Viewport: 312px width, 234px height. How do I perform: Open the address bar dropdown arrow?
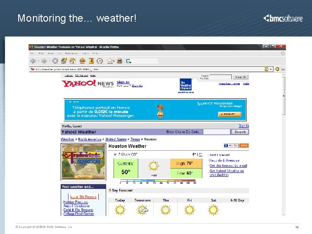[x=271, y=69]
